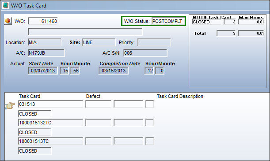Click the Total label in summary panel
The height and width of the screenshot is (161, 270).
click(x=200, y=34)
